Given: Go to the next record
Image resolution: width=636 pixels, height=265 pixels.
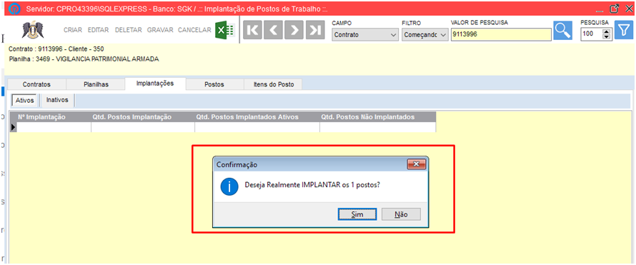Looking at the screenshot, I should (295, 31).
